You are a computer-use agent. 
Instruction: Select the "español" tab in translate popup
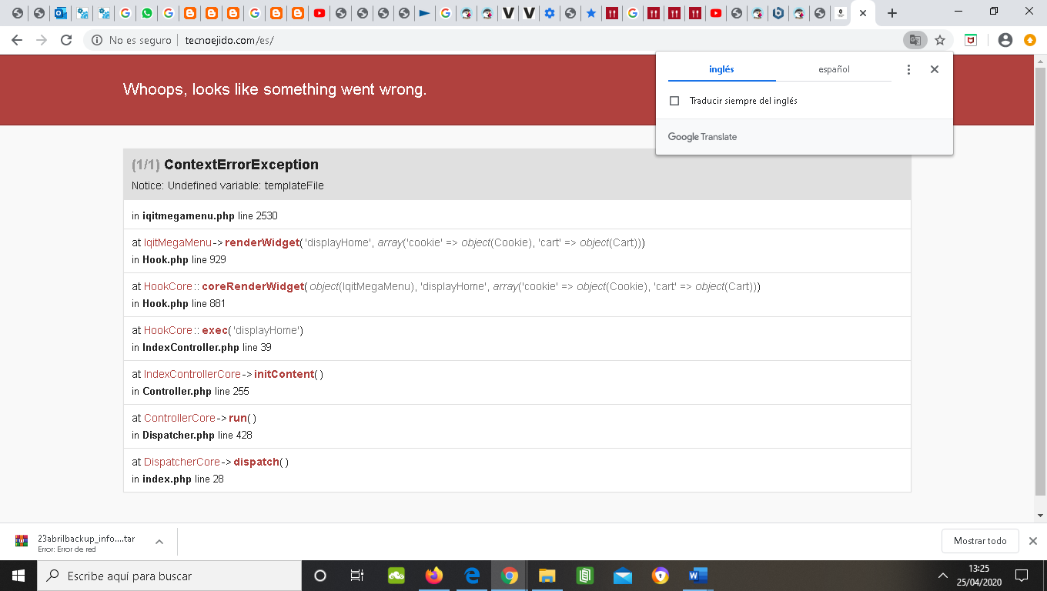pyautogui.click(x=834, y=69)
